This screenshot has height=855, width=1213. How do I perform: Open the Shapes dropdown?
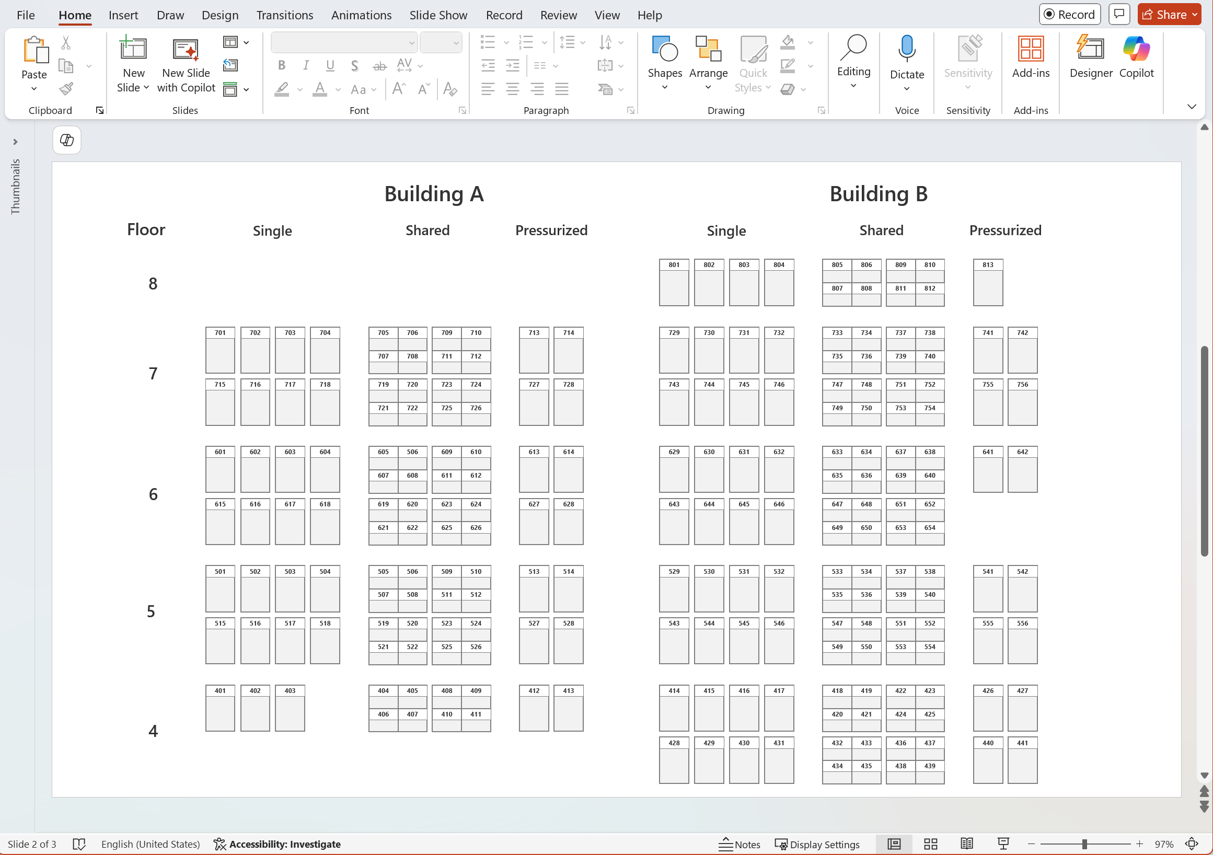coord(665,63)
